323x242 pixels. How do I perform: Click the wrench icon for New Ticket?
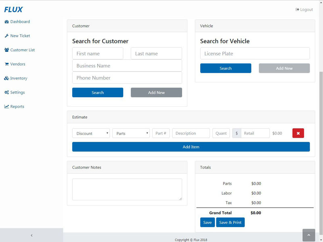pyautogui.click(x=6, y=36)
